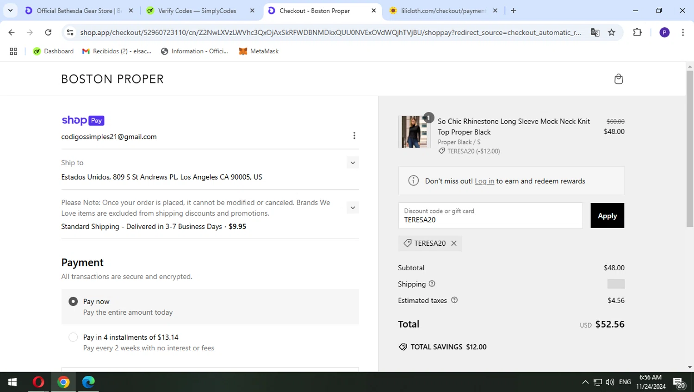Open browser Extensions menu

[637, 32]
